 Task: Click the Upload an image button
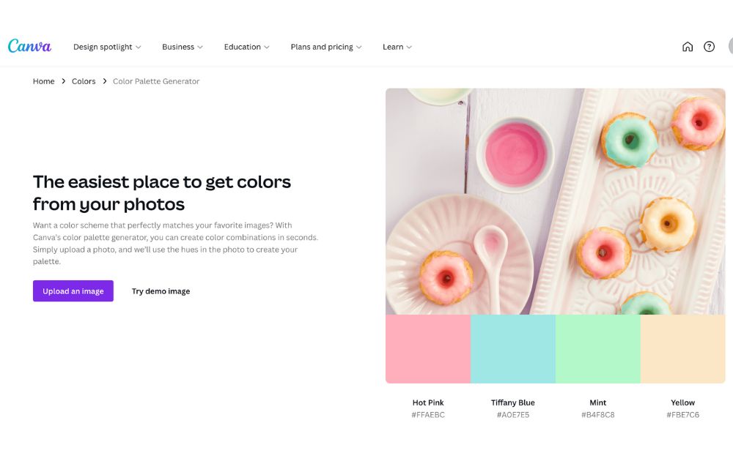(x=73, y=291)
